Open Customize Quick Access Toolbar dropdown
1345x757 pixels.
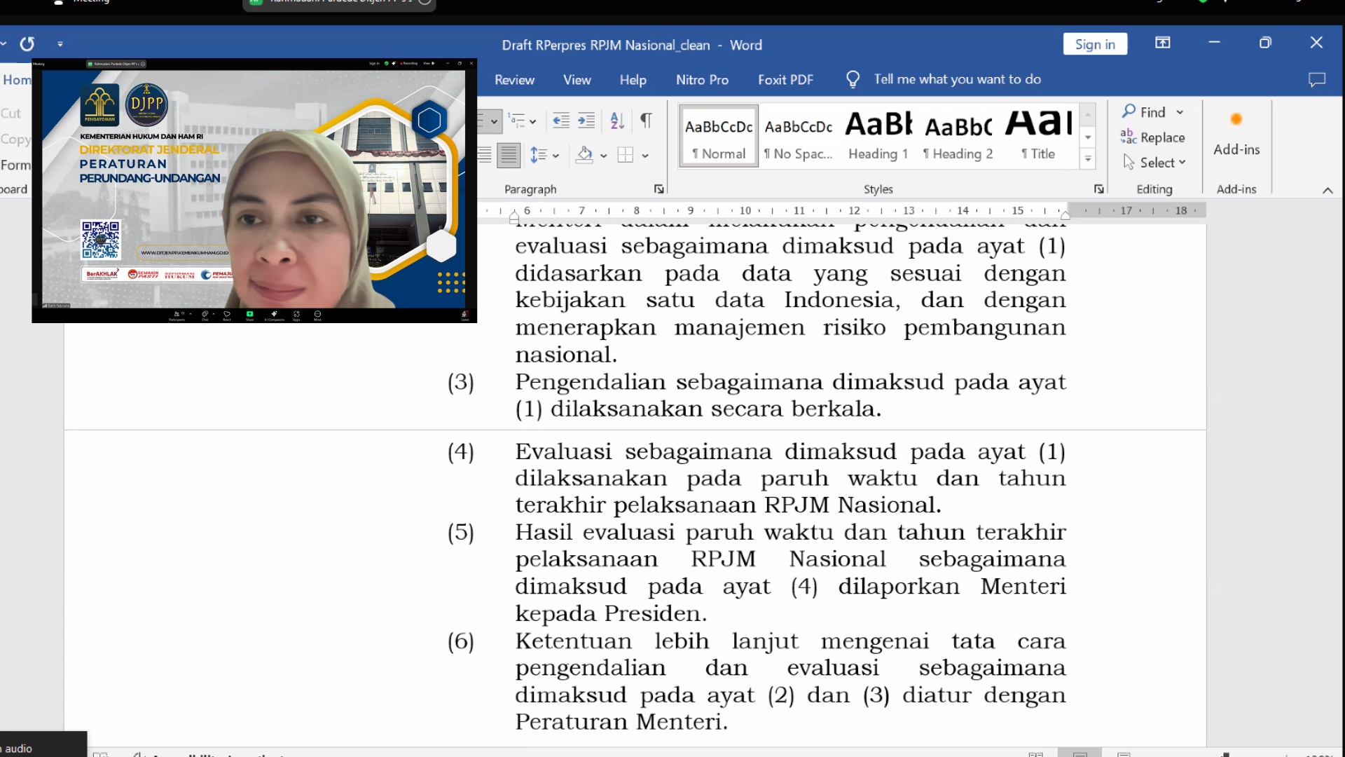point(60,44)
